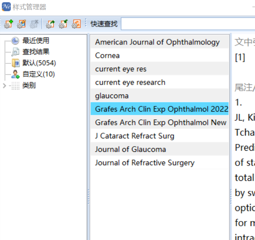Select 查找结果 in the tree
Image resolution: width=255 pixels, height=240 pixels.
pos(36,52)
